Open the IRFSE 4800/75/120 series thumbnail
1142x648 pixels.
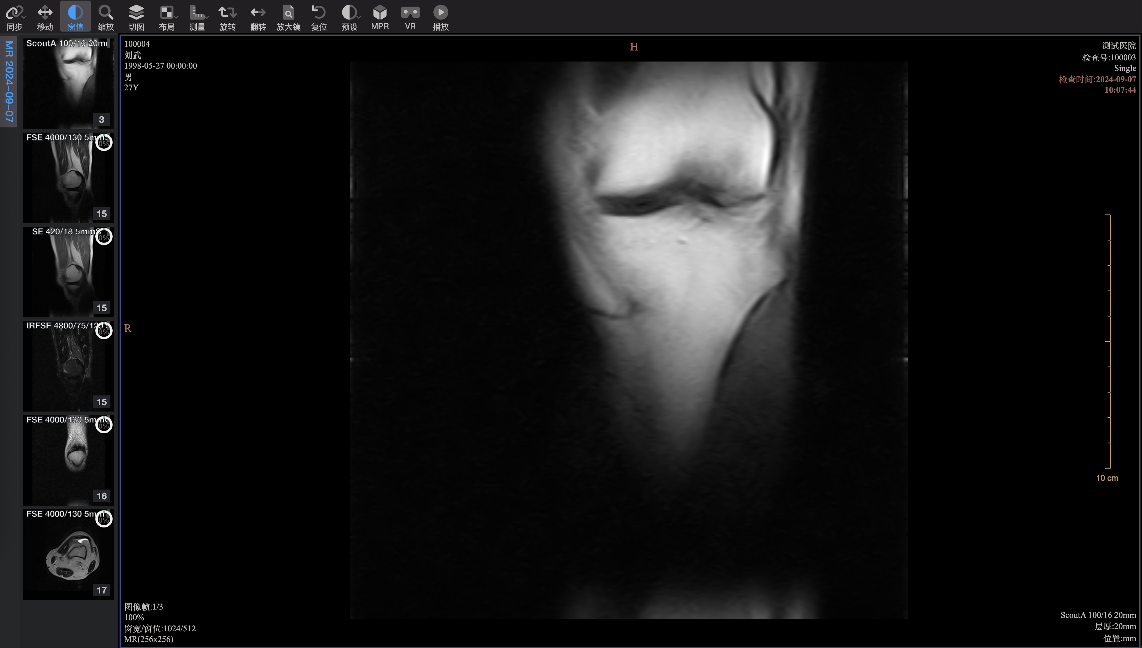point(68,366)
